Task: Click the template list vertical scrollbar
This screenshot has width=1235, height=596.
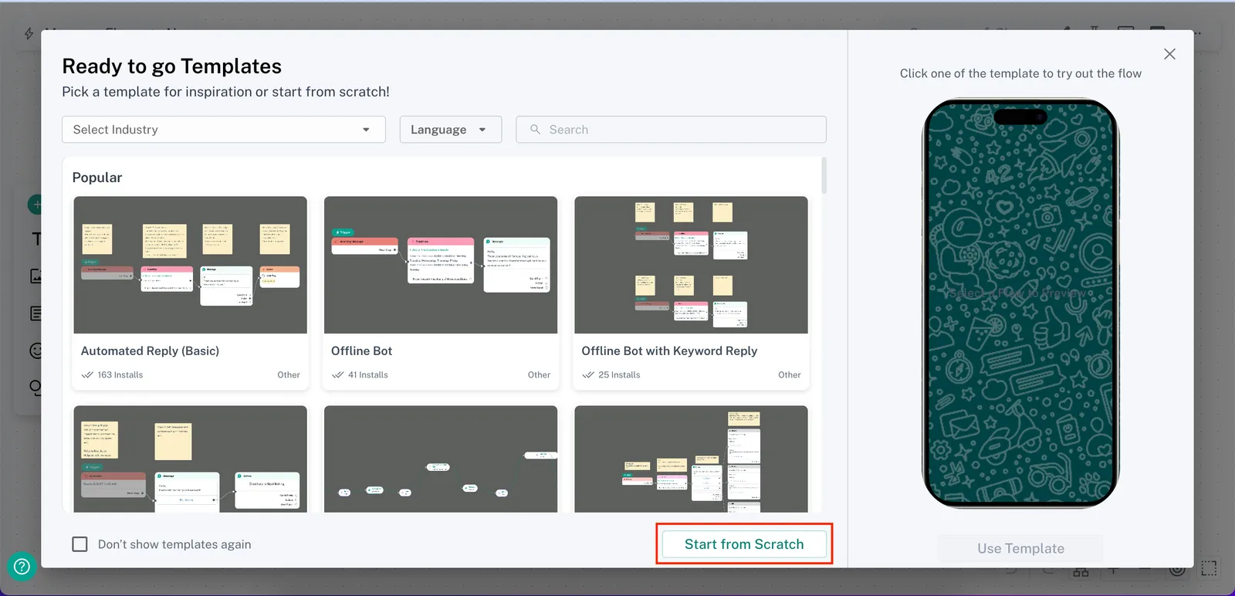Action: click(x=824, y=176)
